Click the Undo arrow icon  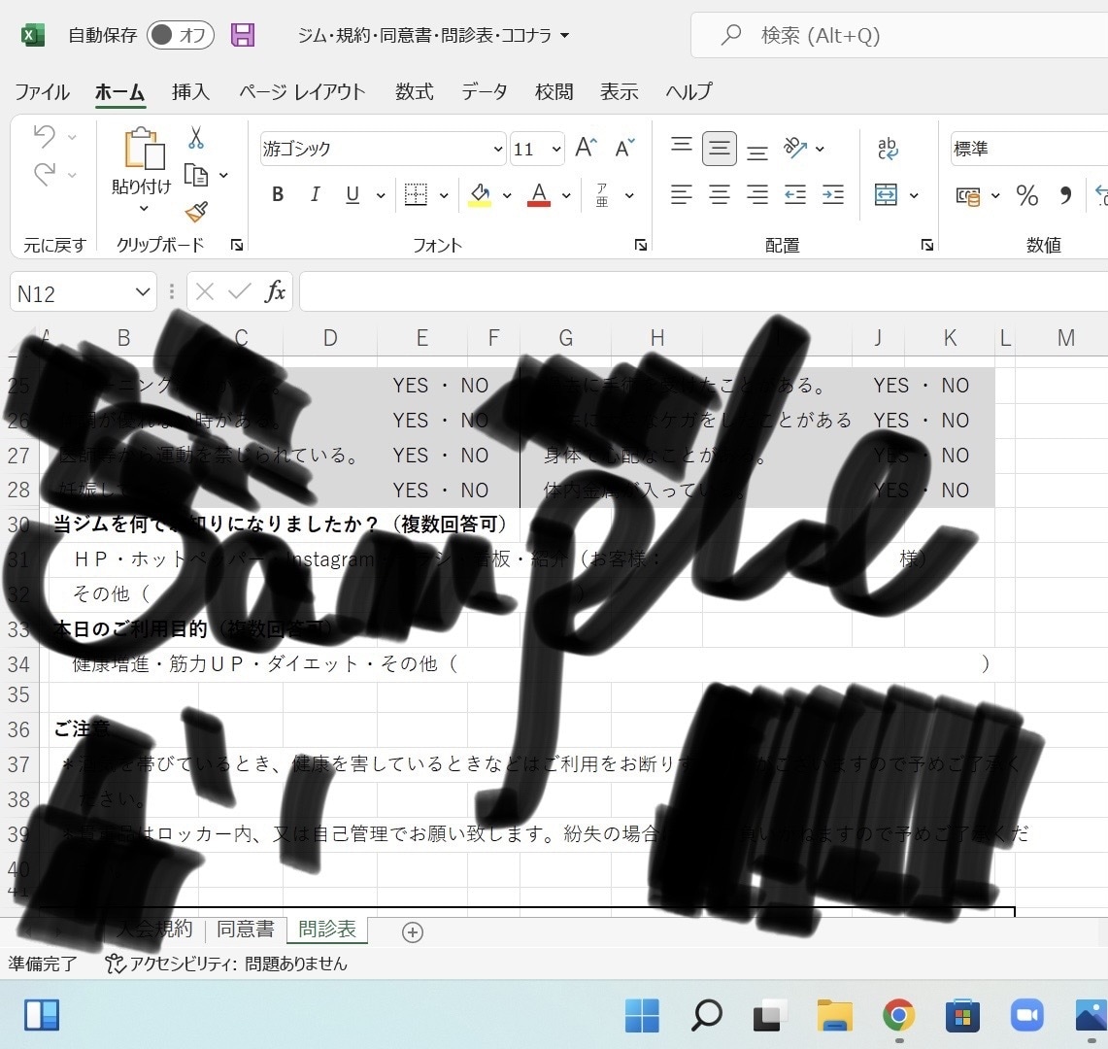(x=45, y=136)
